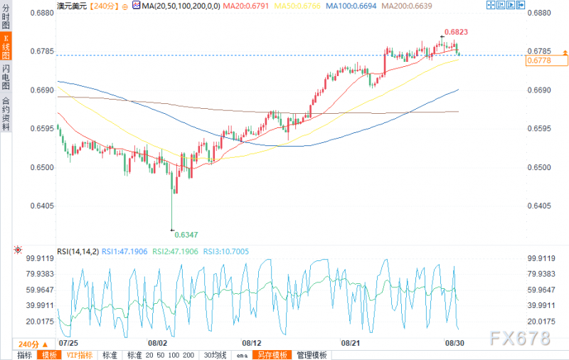Click the left axis 0.6690 price label
Viewport: 569px width, 360px height.
pos(42,90)
